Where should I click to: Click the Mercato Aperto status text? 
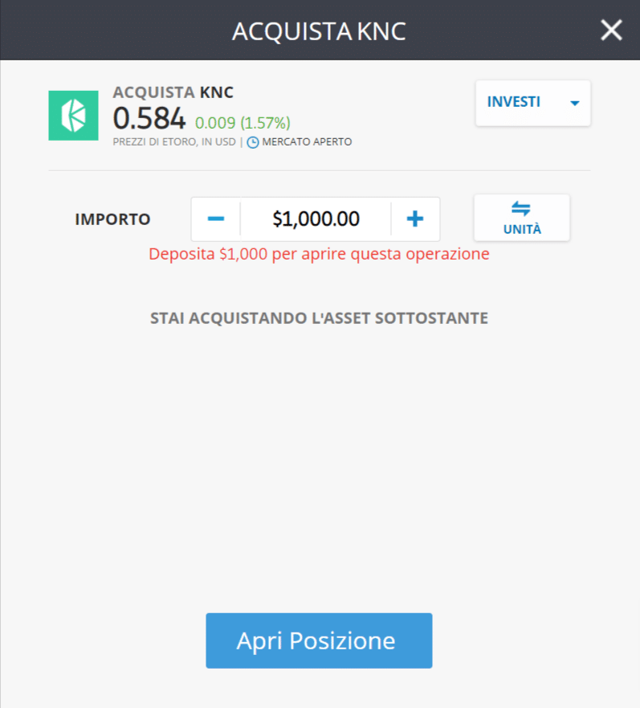(x=307, y=141)
